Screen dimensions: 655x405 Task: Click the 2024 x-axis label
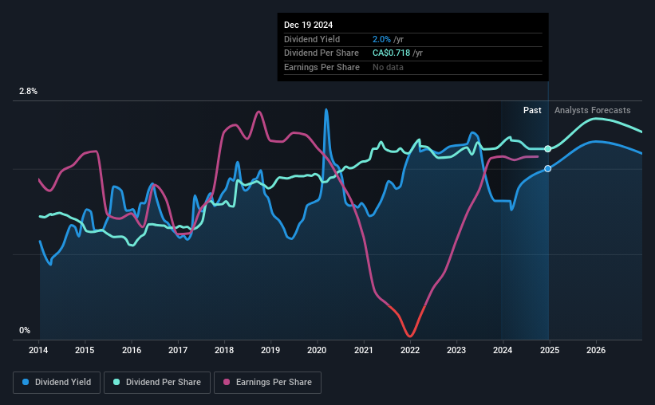pyautogui.click(x=503, y=350)
